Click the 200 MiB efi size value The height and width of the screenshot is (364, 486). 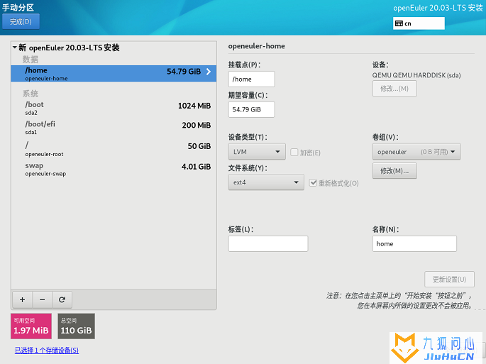(197, 125)
